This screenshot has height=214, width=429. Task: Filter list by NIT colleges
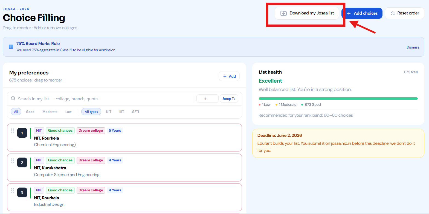click(x=109, y=112)
